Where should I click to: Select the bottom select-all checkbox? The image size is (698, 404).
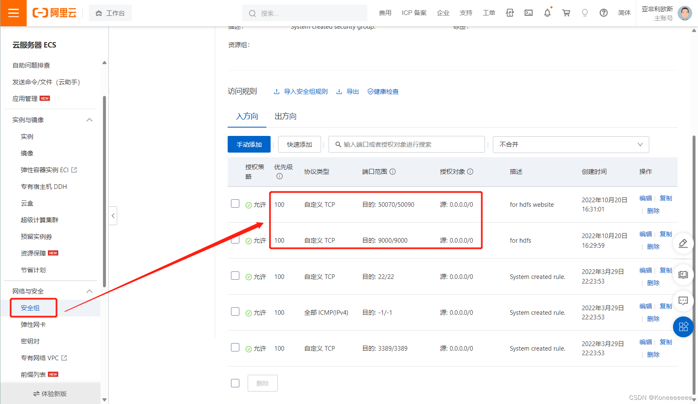pyautogui.click(x=235, y=382)
